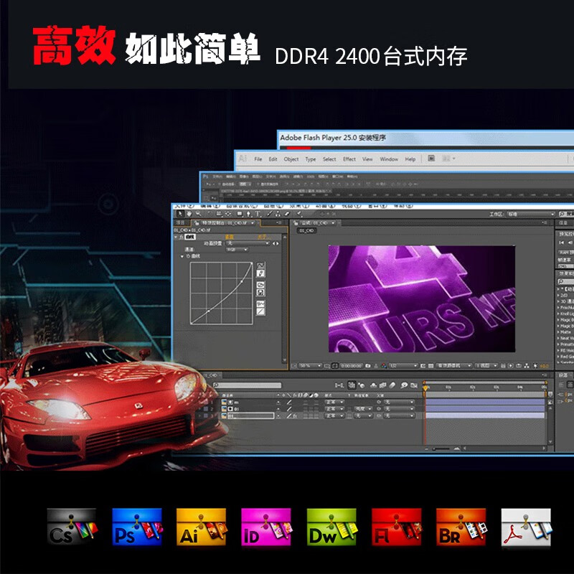The width and height of the screenshot is (574, 574).
Task: Open the View menu in Illustrator window
Action: [367, 159]
